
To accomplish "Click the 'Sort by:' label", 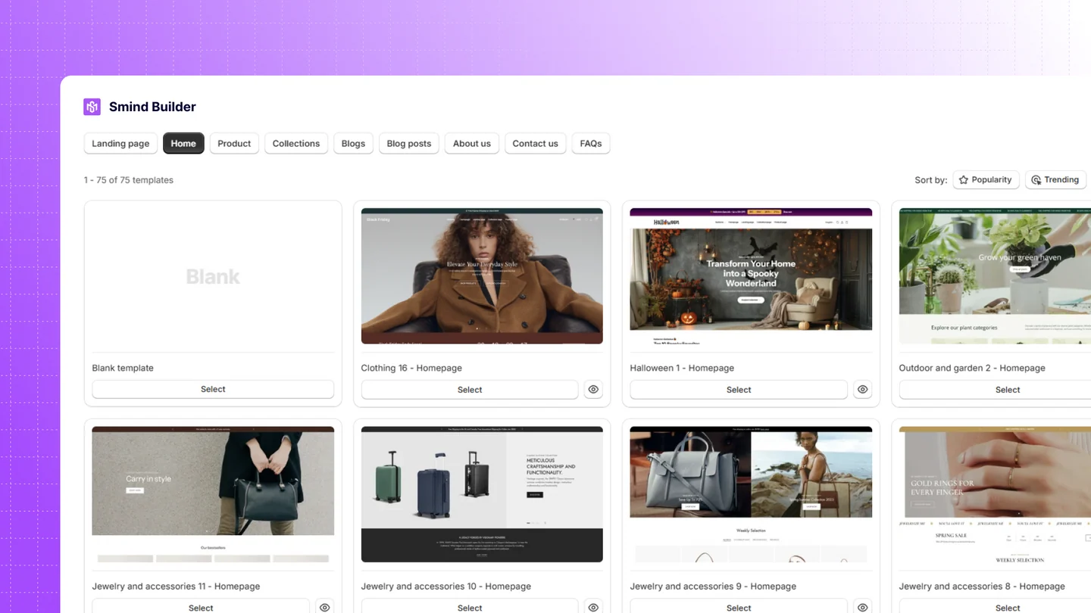I will click(x=930, y=180).
